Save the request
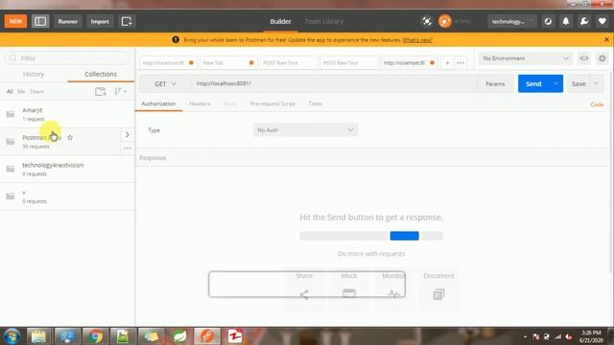The height and width of the screenshot is (345, 614). tap(579, 83)
